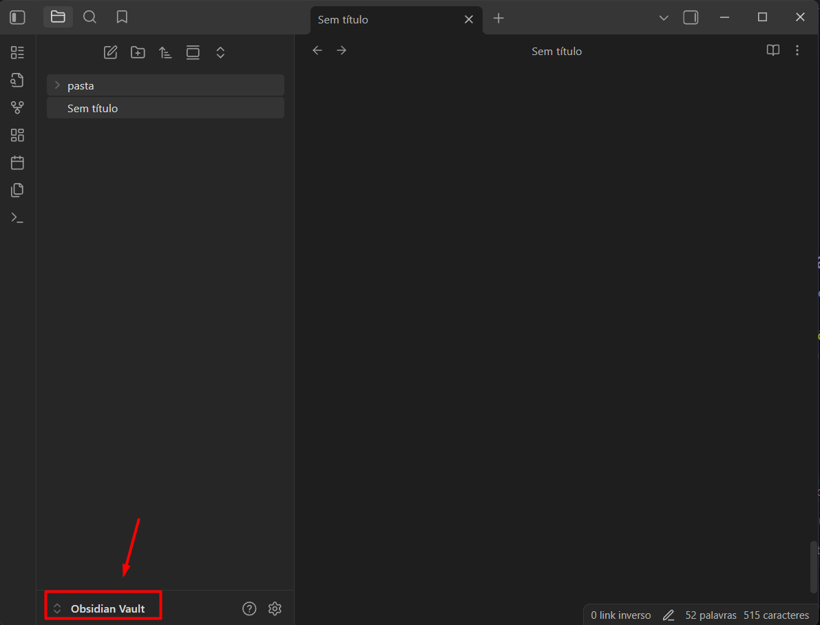The height and width of the screenshot is (625, 820).
Task: Switch to the Bookmarks tab in sidebar
Action: (122, 17)
